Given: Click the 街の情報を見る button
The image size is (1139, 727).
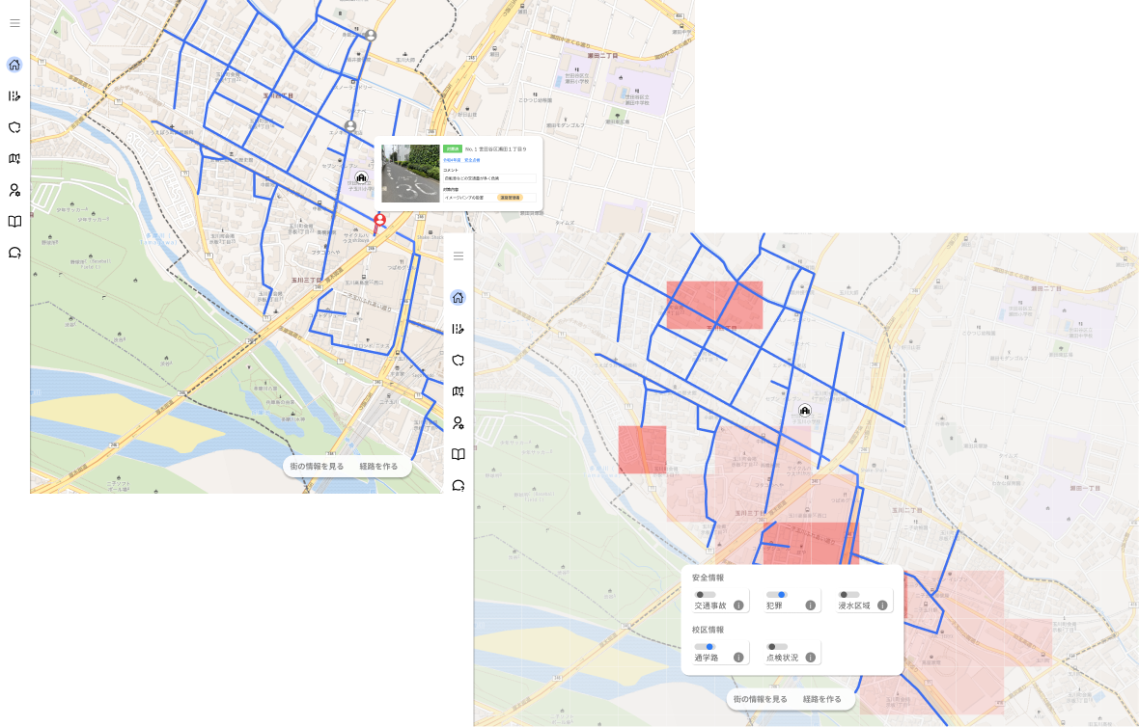Looking at the screenshot, I should click(x=760, y=697).
